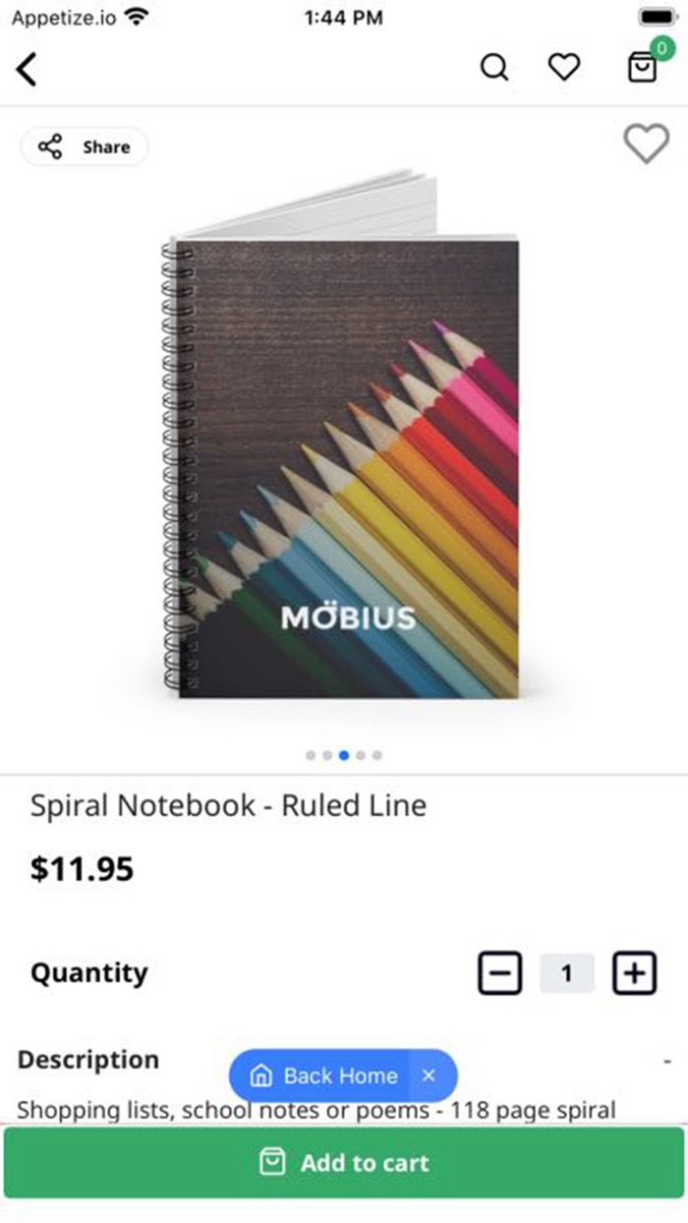
Task: Add to cart using the green button
Action: (x=344, y=1163)
